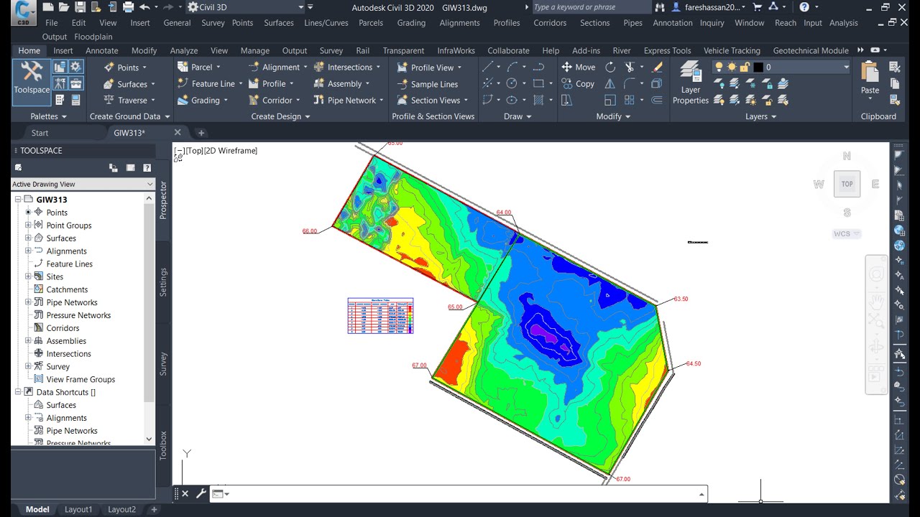Click the Pipe Network tool
The height and width of the screenshot is (517, 920).
pyautogui.click(x=348, y=101)
